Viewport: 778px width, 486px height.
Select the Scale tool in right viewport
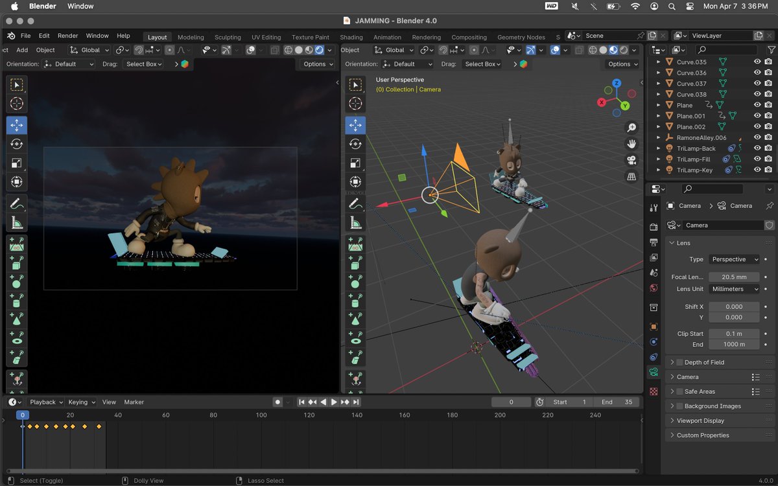[x=355, y=163]
